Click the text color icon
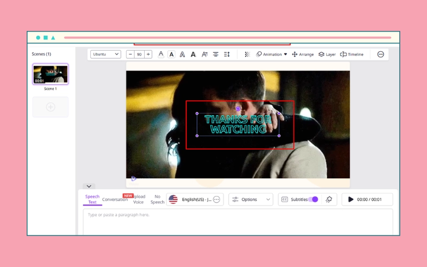 pos(161,54)
